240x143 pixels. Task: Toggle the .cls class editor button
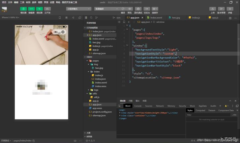[x=234, y=115]
